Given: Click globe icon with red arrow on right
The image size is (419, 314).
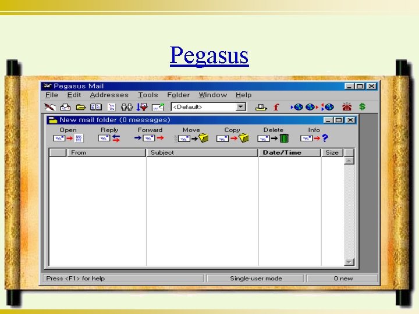Looking at the screenshot, I should pos(312,107).
